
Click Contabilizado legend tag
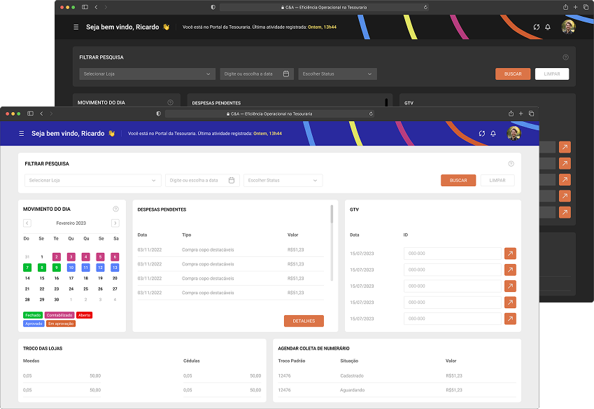59,315
